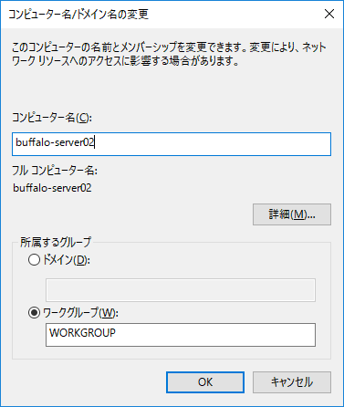
Task: Click the description text about membership changes
Action: pyautogui.click(x=169, y=54)
